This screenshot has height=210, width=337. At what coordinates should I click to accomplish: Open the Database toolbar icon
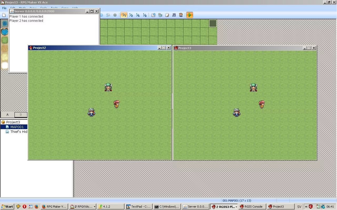coord(153,15)
